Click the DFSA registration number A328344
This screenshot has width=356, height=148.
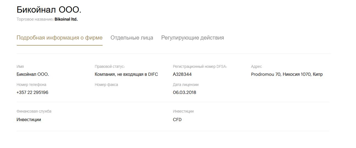click(182, 74)
